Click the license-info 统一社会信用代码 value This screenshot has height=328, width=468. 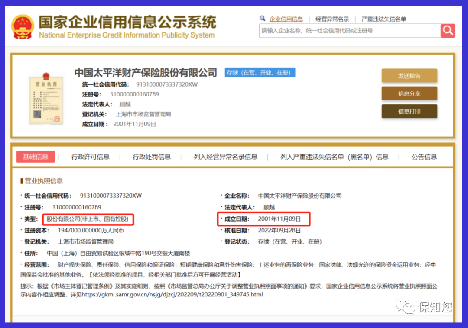point(111,196)
